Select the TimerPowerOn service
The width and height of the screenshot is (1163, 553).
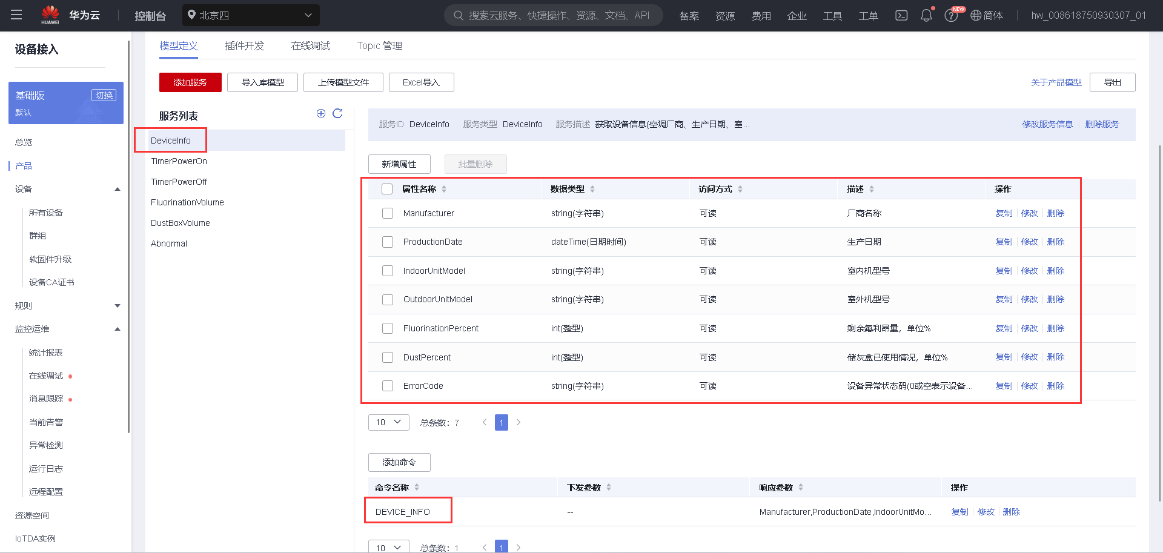coord(179,161)
